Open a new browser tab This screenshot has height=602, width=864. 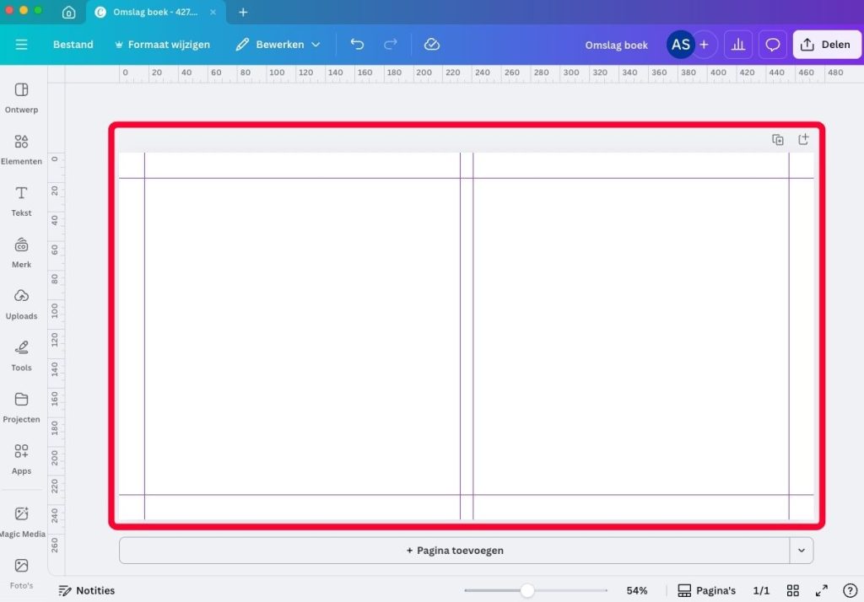pos(243,13)
